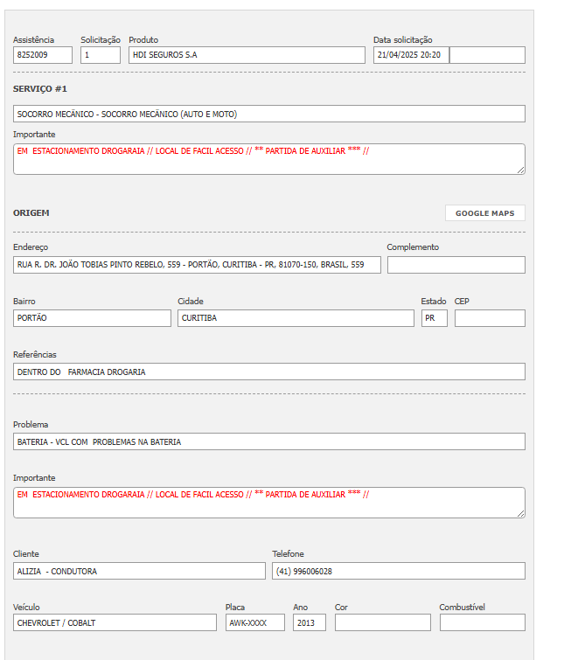Screen dimensions: 564x660
Task: Click the Estado field showing PR
Action: (434, 318)
